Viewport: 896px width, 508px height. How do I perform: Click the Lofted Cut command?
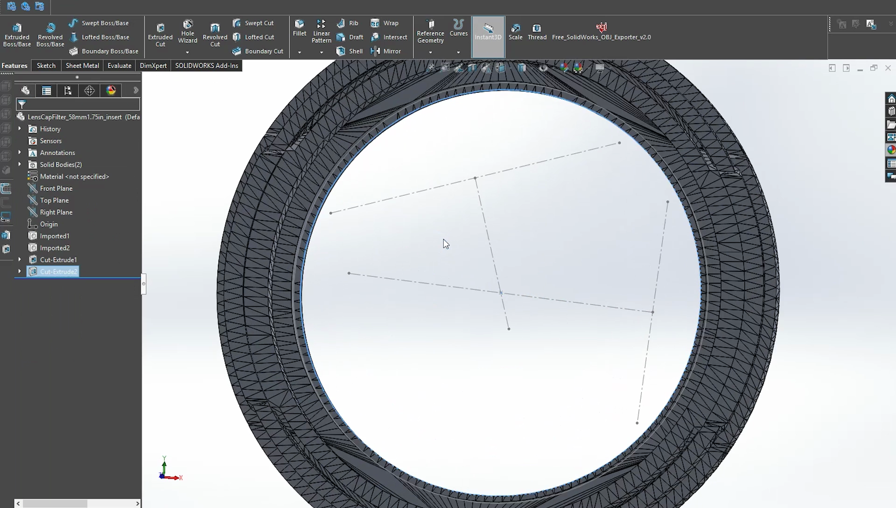[253, 37]
